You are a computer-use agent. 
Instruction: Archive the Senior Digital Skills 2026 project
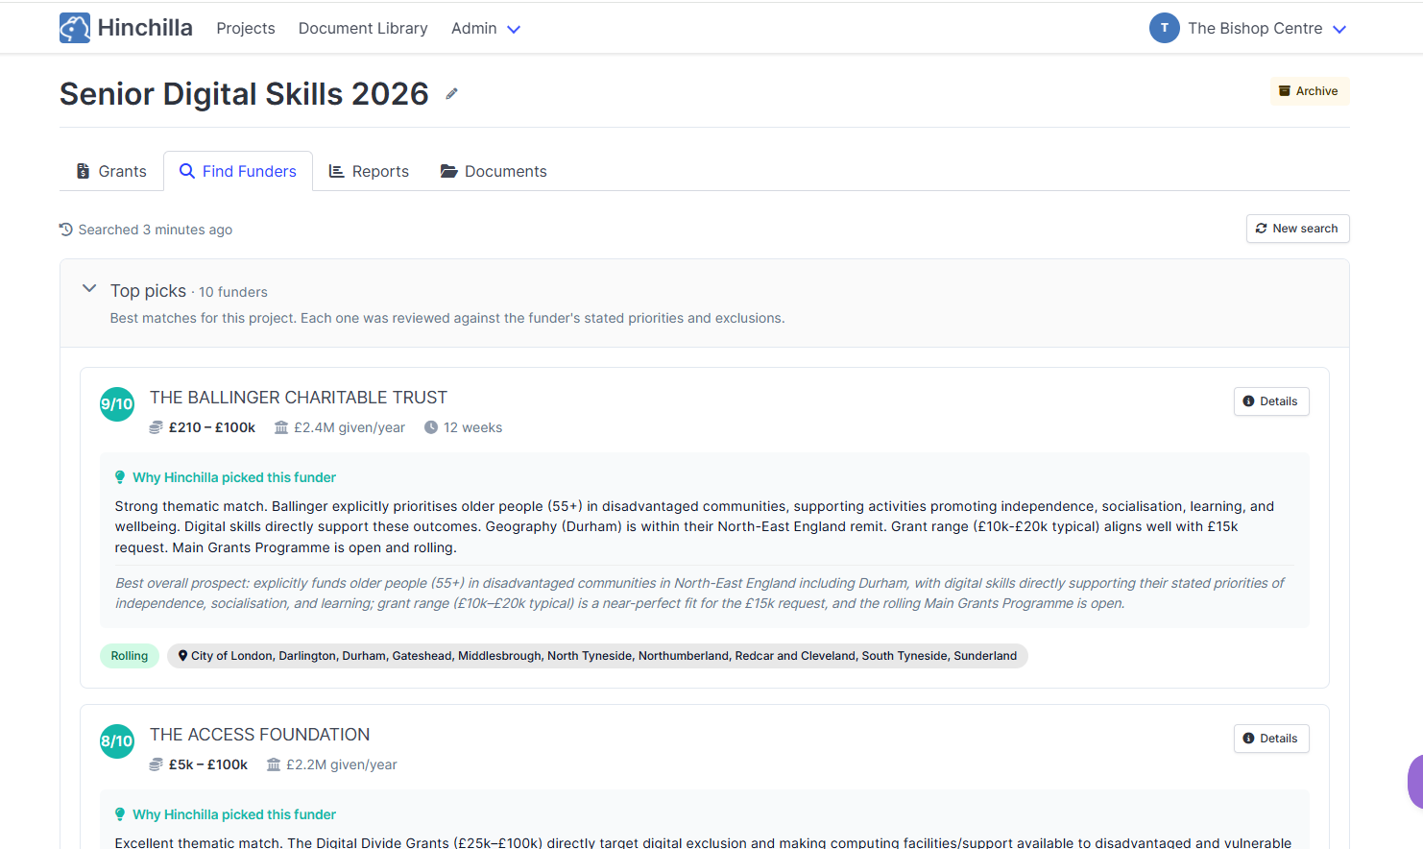pos(1309,91)
